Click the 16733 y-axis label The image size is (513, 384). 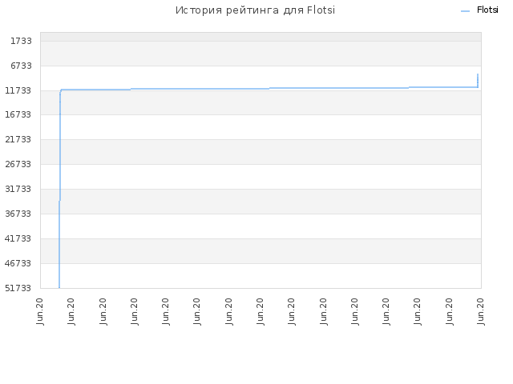point(18,114)
